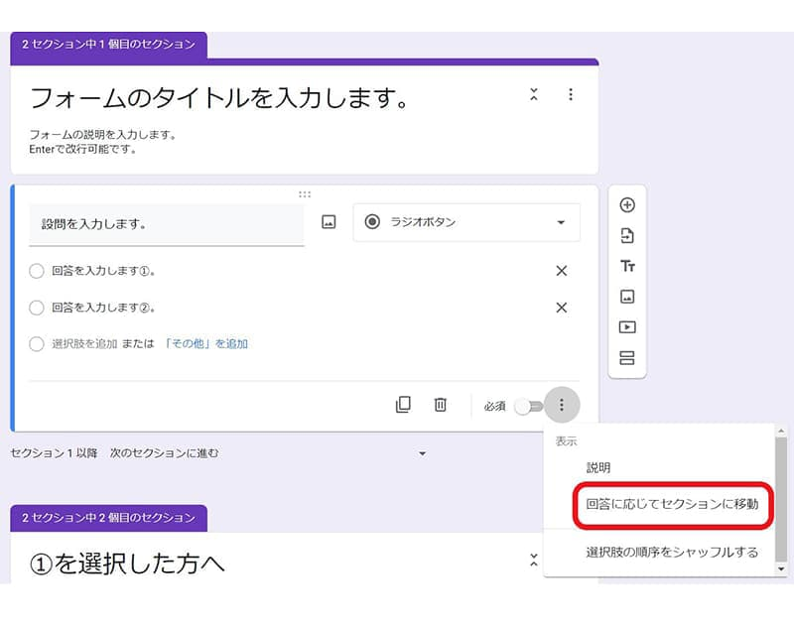Add title and description (Tt icon)
Image resolution: width=794 pixels, height=625 pixels.
click(627, 266)
